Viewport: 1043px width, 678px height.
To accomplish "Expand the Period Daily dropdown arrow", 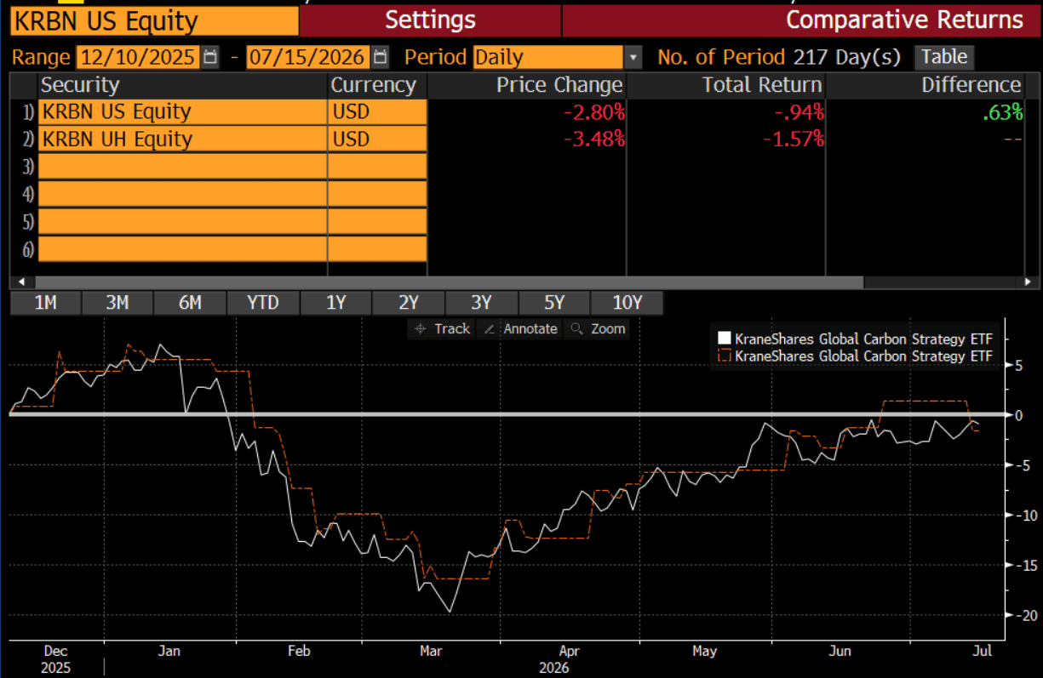I will 633,58.
